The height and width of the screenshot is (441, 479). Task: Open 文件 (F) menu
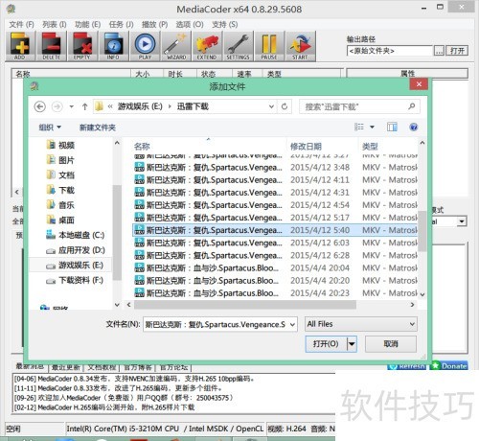(x=21, y=24)
